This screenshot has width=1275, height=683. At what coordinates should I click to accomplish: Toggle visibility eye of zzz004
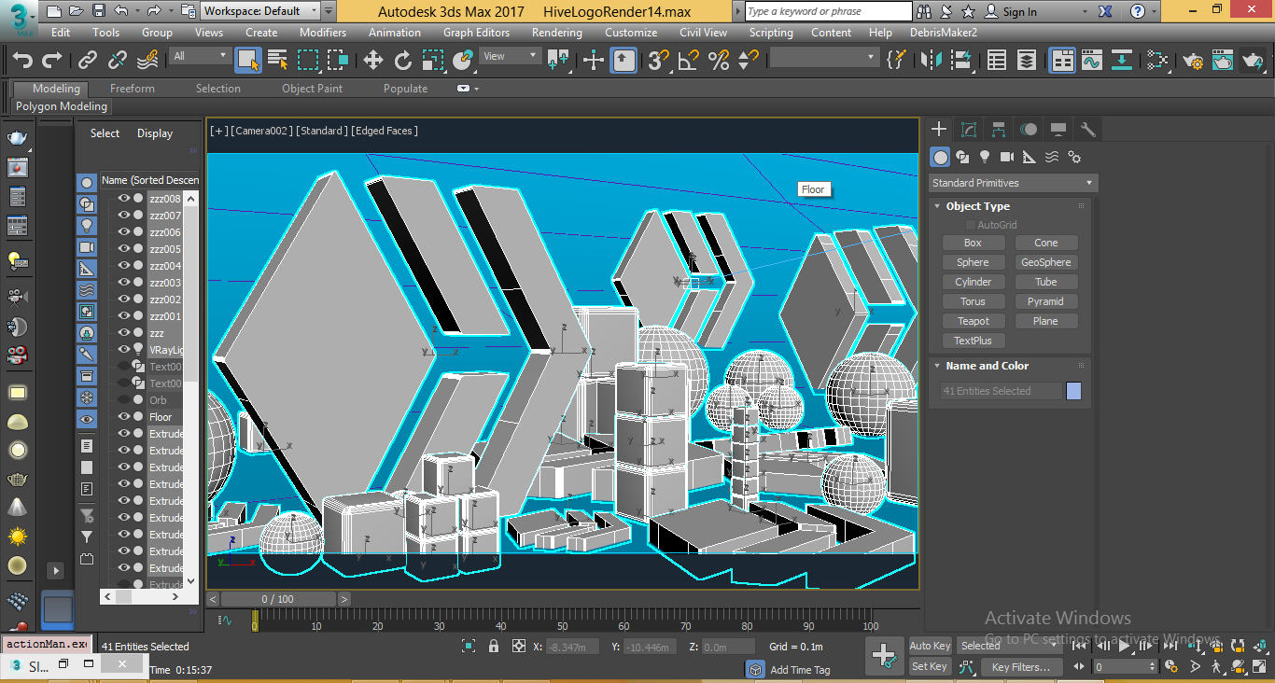123,266
